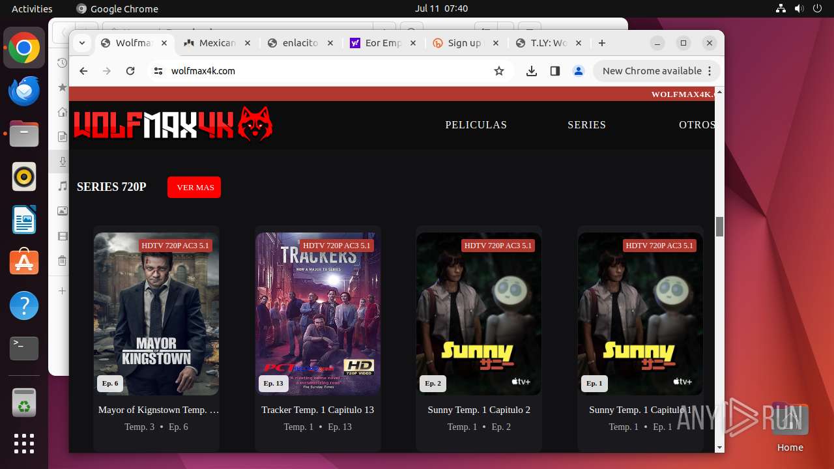Open power icon in top bar
The width and height of the screenshot is (834, 469).
click(817, 8)
